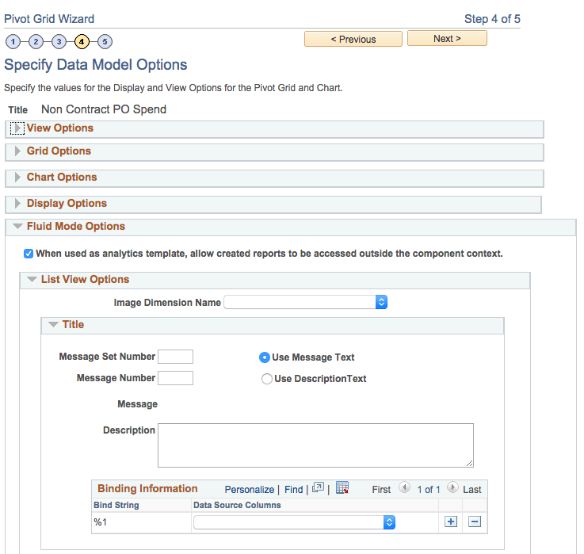The height and width of the screenshot is (554, 584).
Task: Go to Last row link
Action: click(x=472, y=490)
